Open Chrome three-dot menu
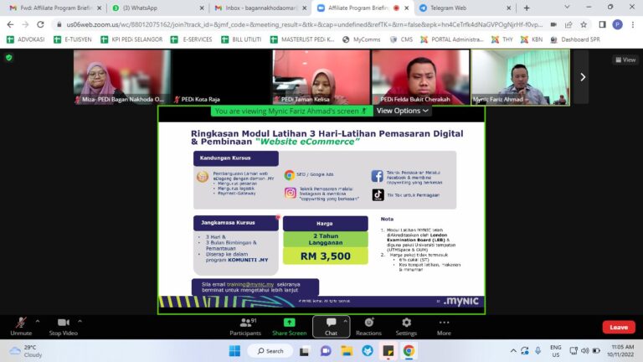This screenshot has width=643, height=362. 633,24
